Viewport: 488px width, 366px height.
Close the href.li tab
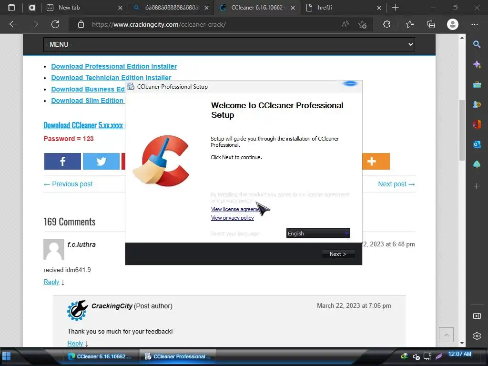(379, 8)
